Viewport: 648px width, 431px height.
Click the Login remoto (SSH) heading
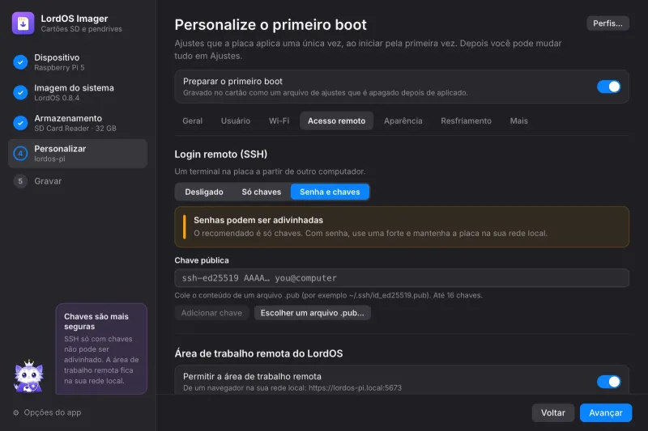coord(220,154)
